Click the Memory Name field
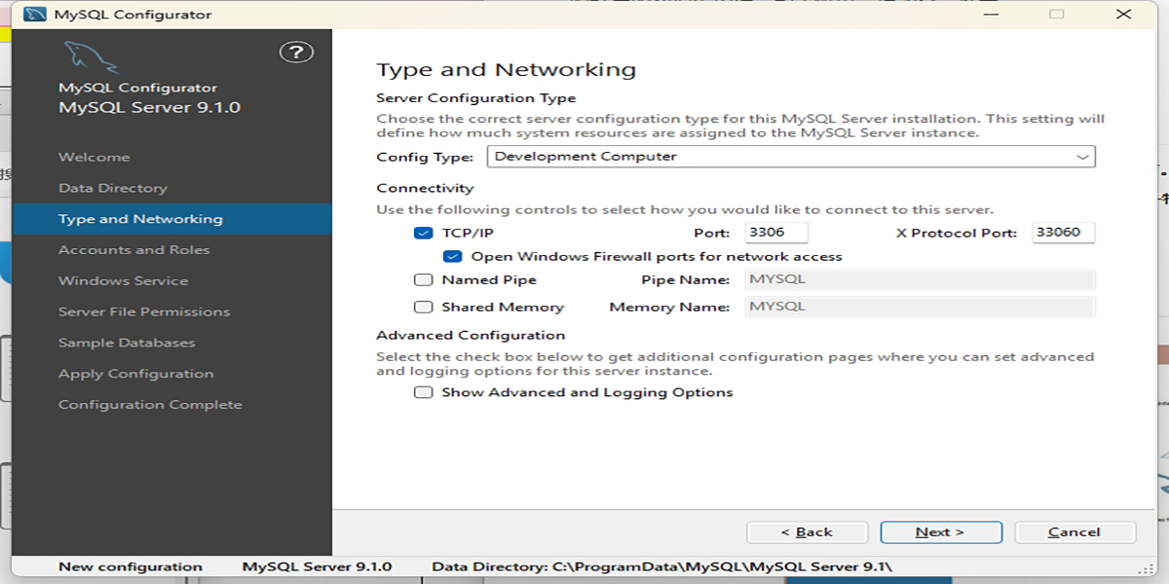Viewport: 1169px width, 584px height. [x=920, y=307]
